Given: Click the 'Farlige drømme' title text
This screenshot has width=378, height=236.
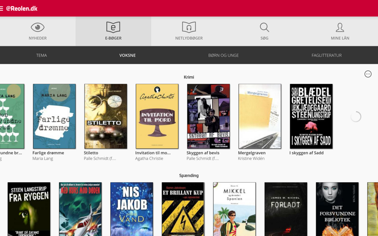Looking at the screenshot, I should pyautogui.click(x=48, y=152).
